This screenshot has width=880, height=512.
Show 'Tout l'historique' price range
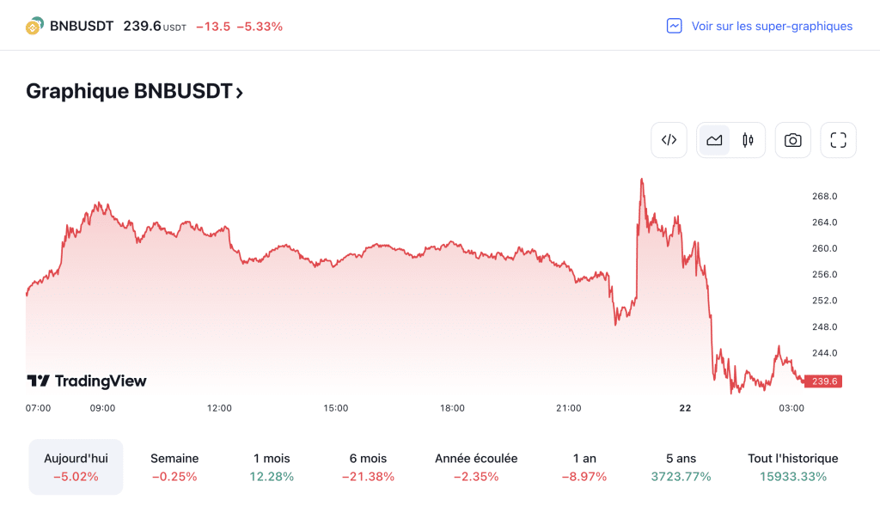pos(792,466)
